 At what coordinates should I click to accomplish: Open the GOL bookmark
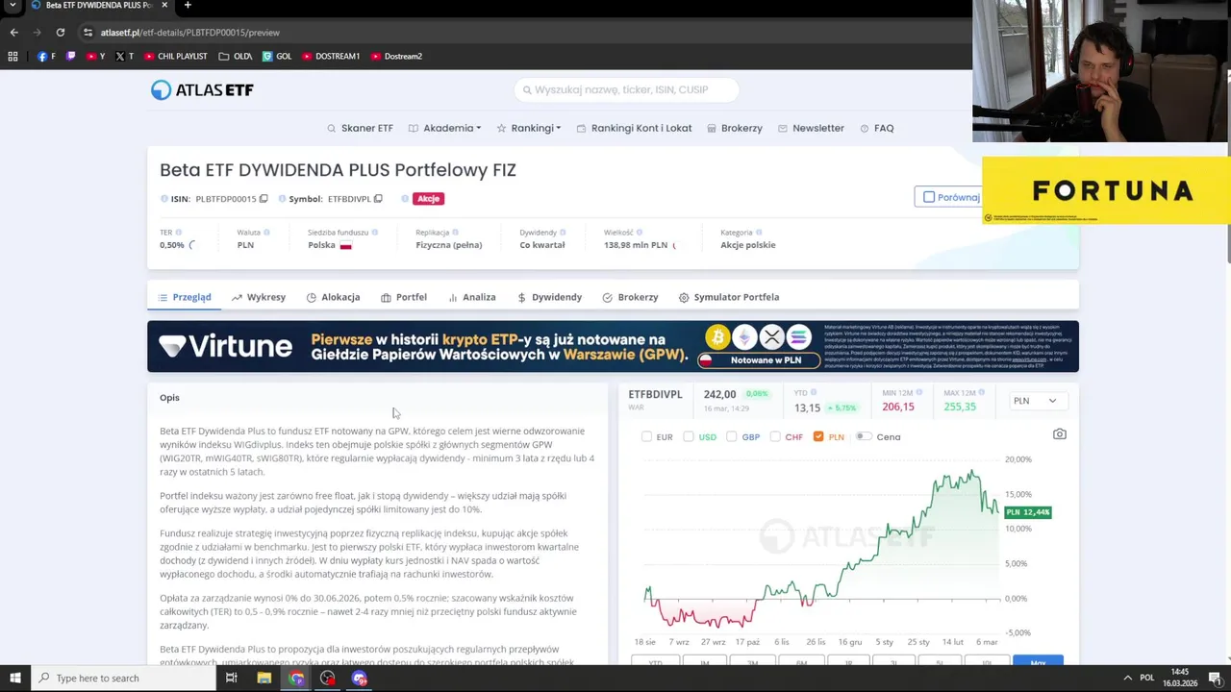tap(277, 57)
